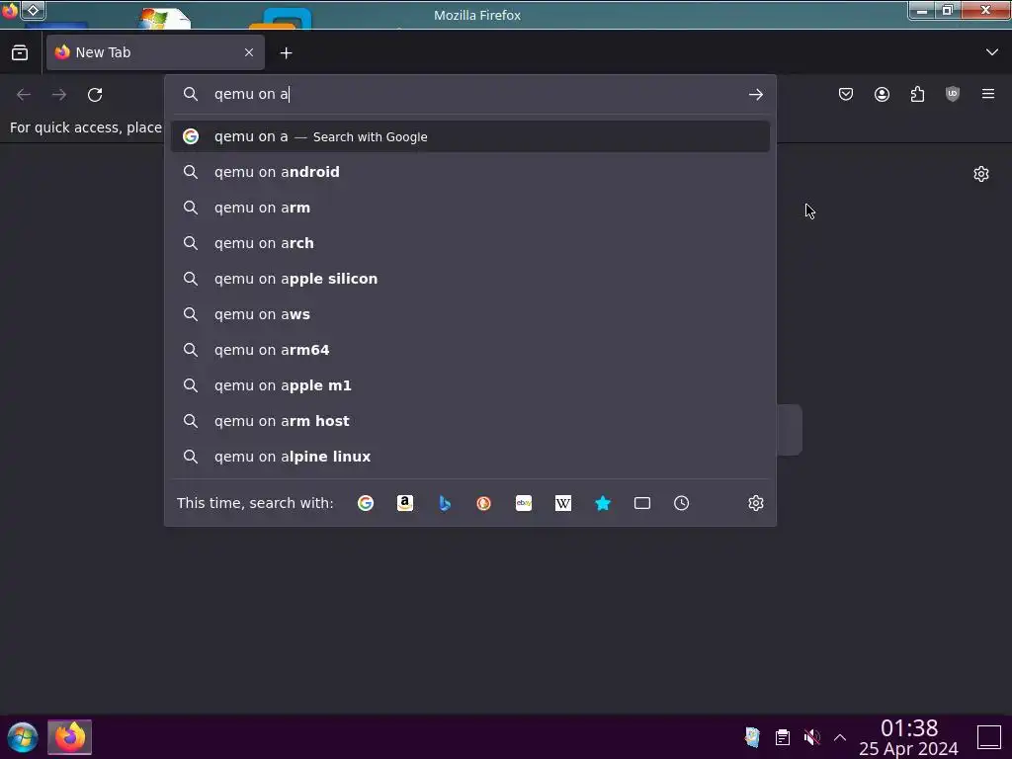Open the Firefox application menu
Screen dimensions: 1012x759
tap(988, 94)
